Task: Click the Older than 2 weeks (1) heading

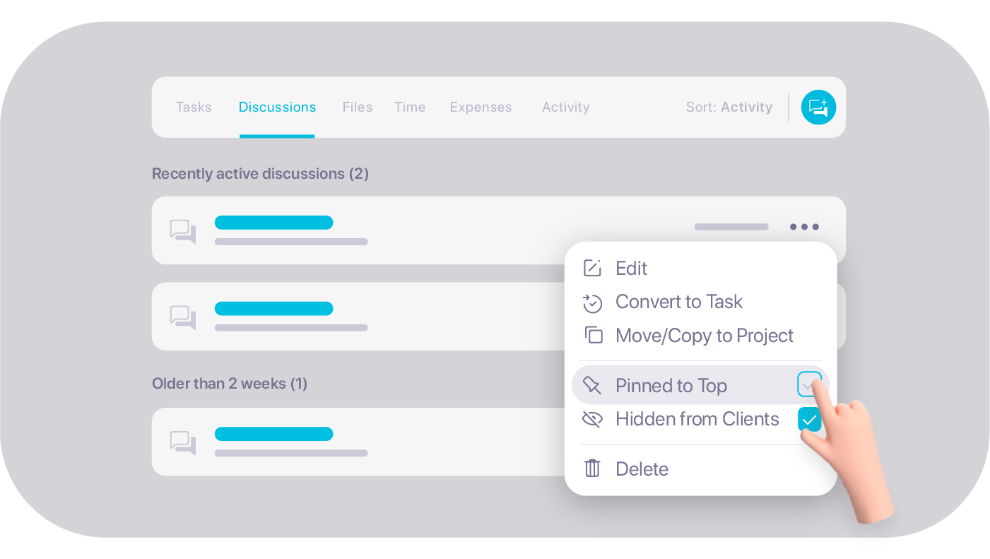Action: (230, 384)
